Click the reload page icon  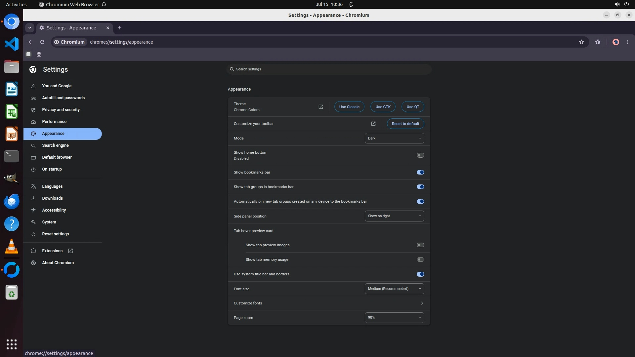[42, 42]
